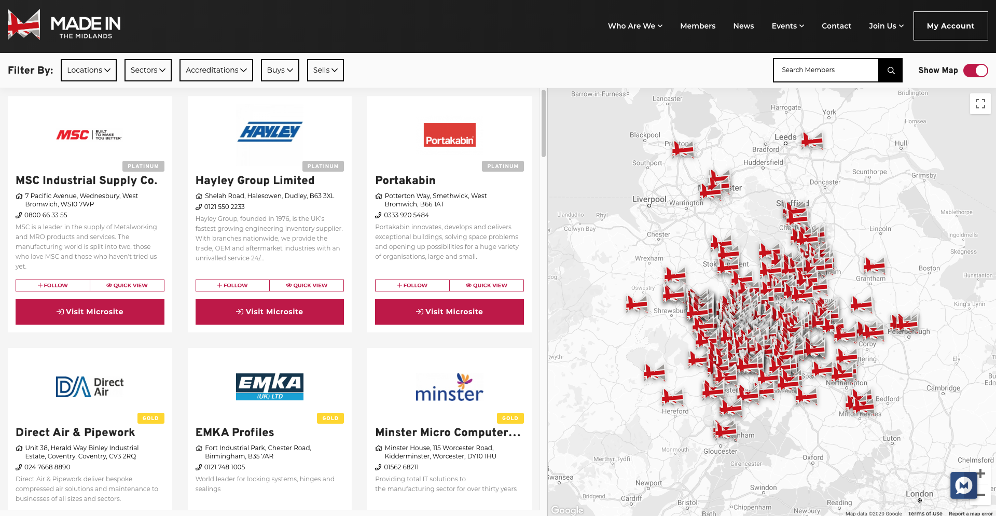996x516 pixels.
Task: Click the flag marker west of Shrewsbury
Action: 636,303
